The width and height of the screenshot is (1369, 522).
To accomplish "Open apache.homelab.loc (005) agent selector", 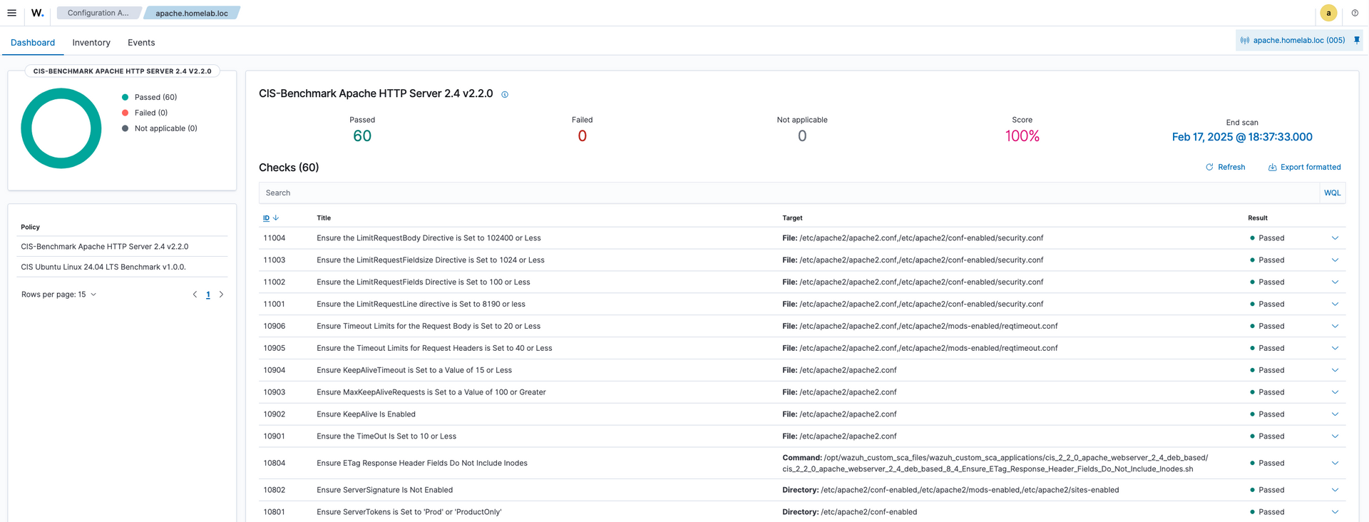I will pos(1298,41).
